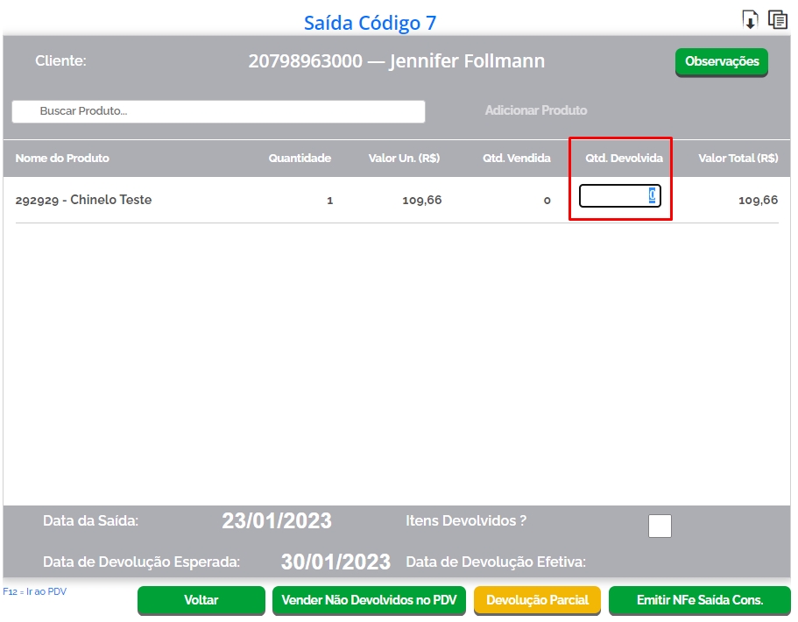Click the Adicionar Produto button
Screen dimensions: 798x622
tap(536, 110)
